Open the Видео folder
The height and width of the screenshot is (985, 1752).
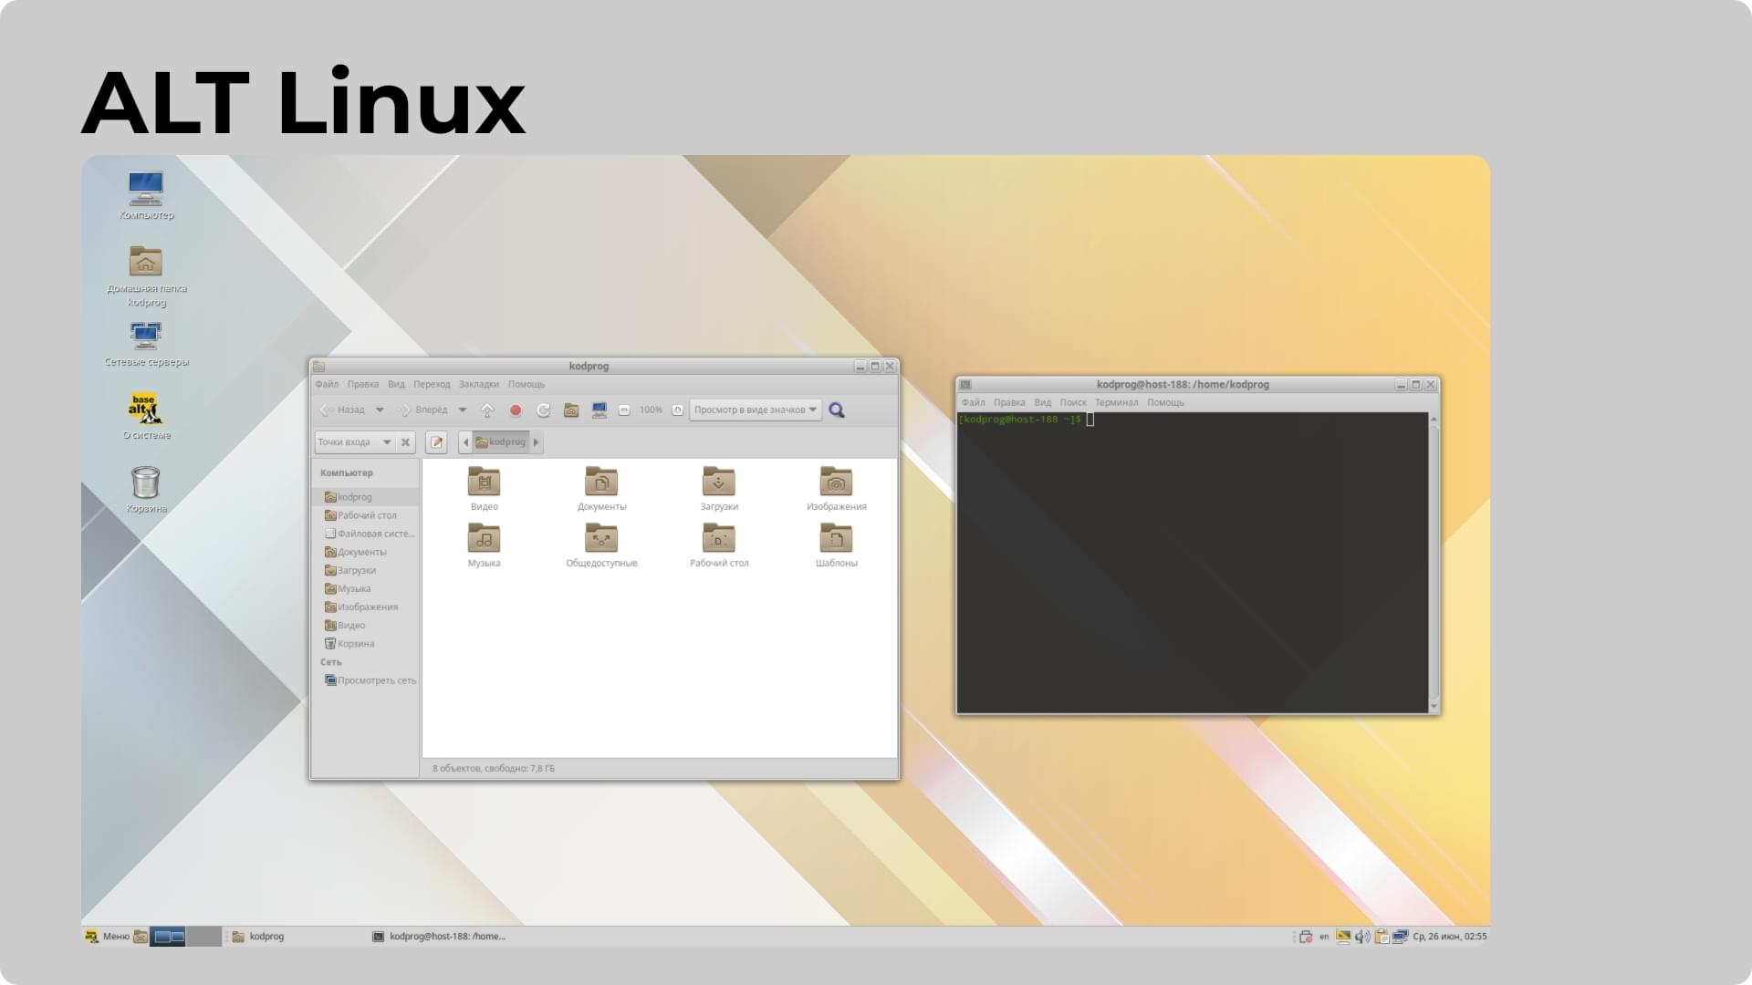(x=484, y=489)
